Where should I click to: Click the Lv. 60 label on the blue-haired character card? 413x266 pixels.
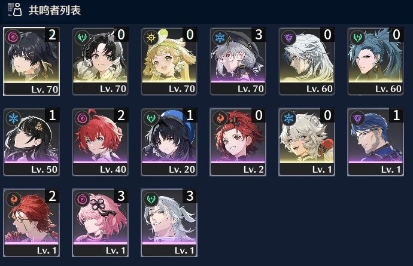[388, 89]
